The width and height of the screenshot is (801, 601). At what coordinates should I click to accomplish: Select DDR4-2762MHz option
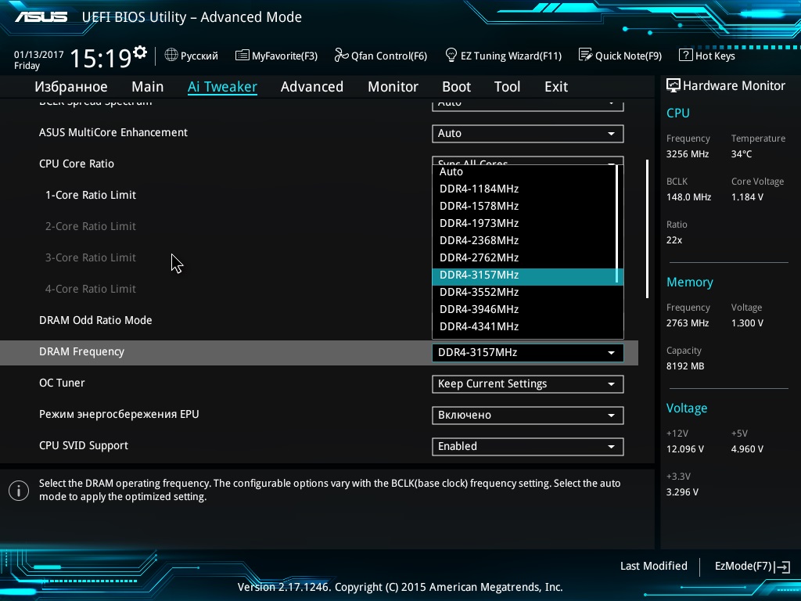click(x=524, y=257)
